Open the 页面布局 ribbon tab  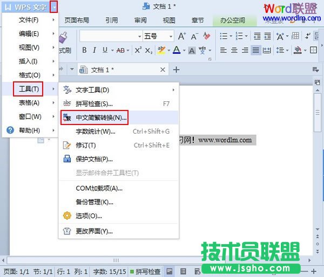coord(77,20)
